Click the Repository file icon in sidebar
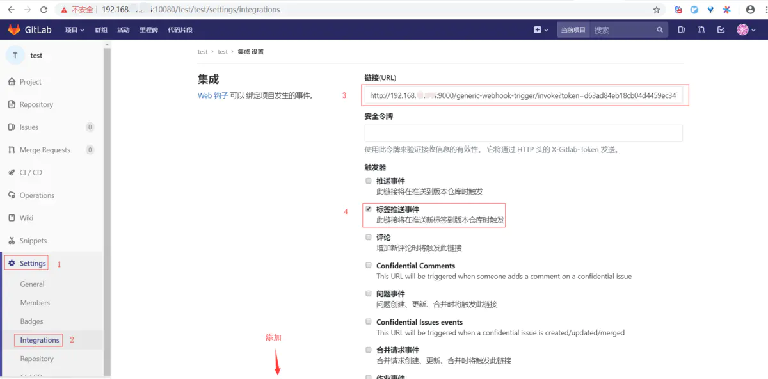 tap(12, 104)
